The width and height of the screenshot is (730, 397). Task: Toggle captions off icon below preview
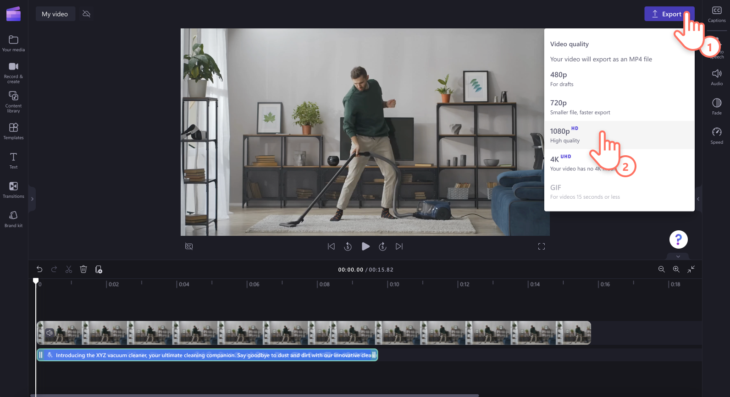tap(189, 246)
